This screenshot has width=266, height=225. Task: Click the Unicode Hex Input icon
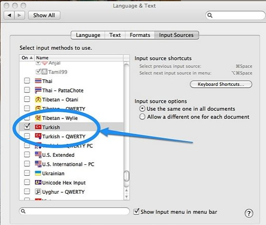38,182
